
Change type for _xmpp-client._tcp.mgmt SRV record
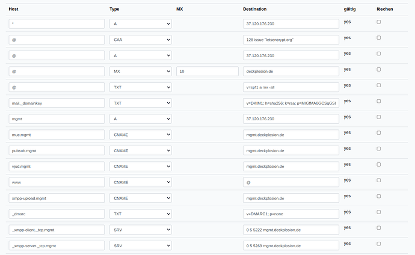coord(141,230)
